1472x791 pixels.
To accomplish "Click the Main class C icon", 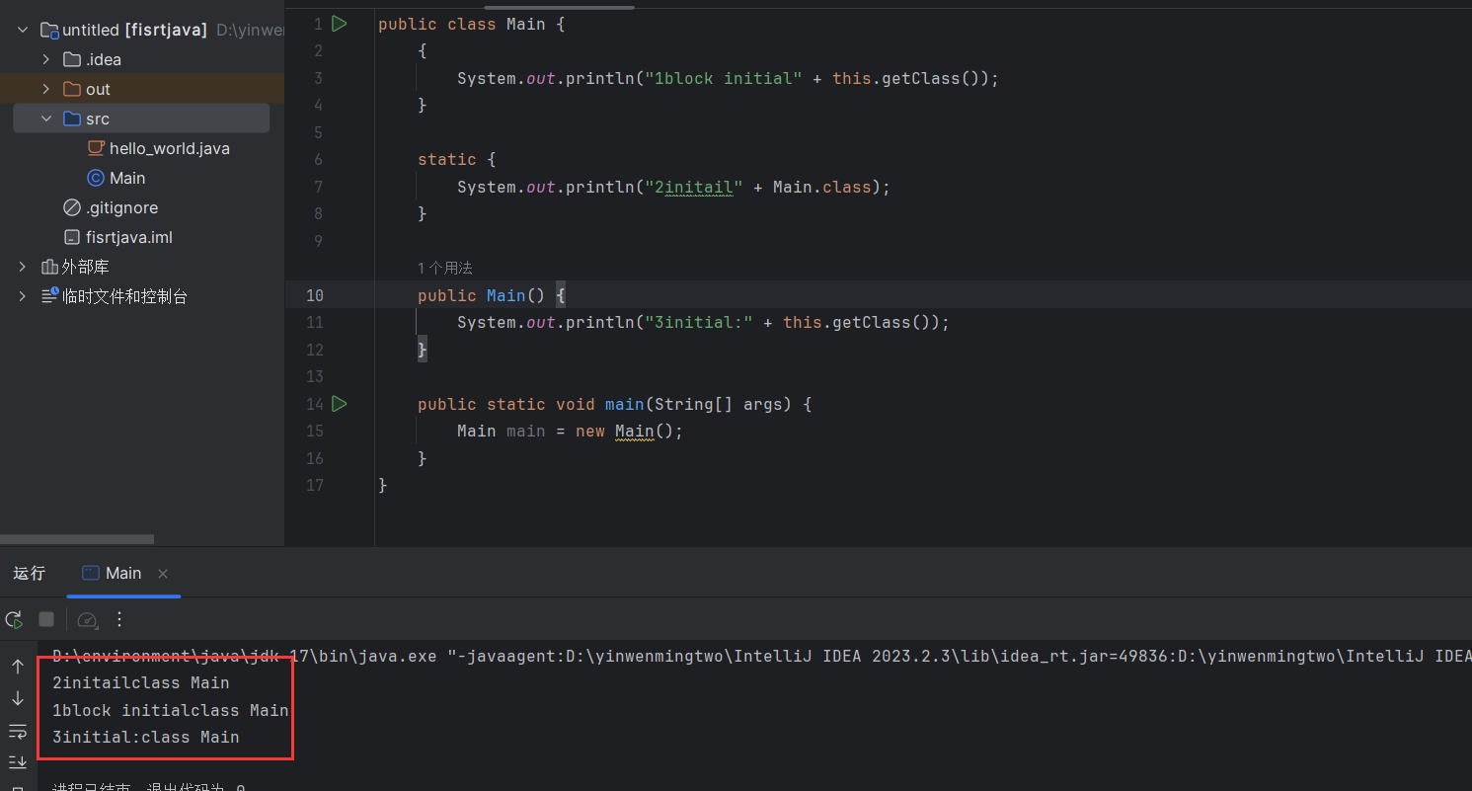I will click(x=96, y=178).
